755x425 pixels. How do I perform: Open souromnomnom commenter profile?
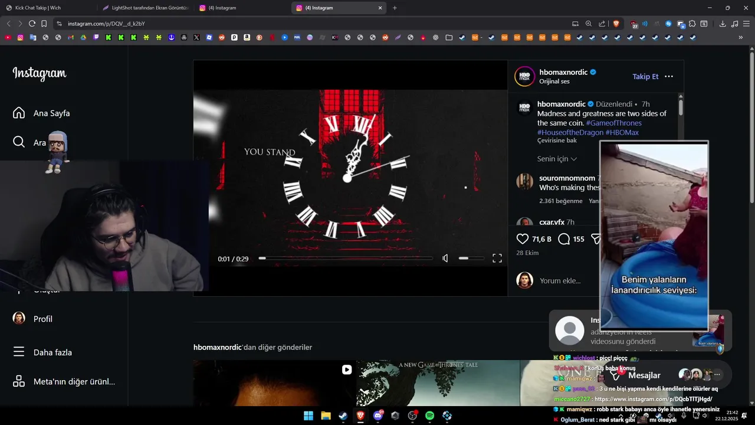[567, 178]
